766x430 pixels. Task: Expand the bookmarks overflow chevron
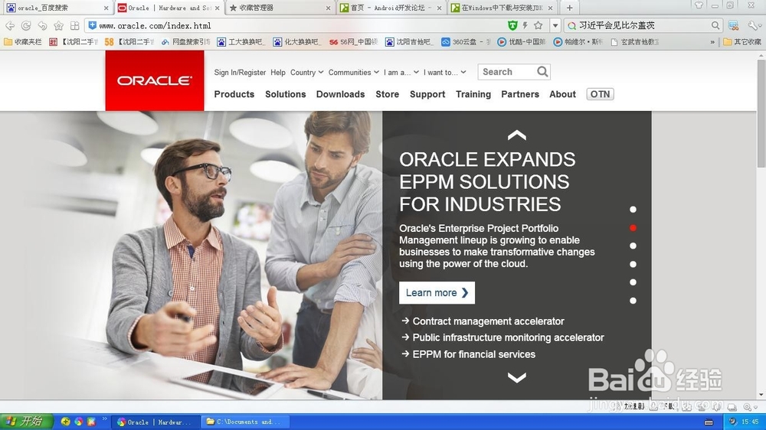[x=712, y=42]
